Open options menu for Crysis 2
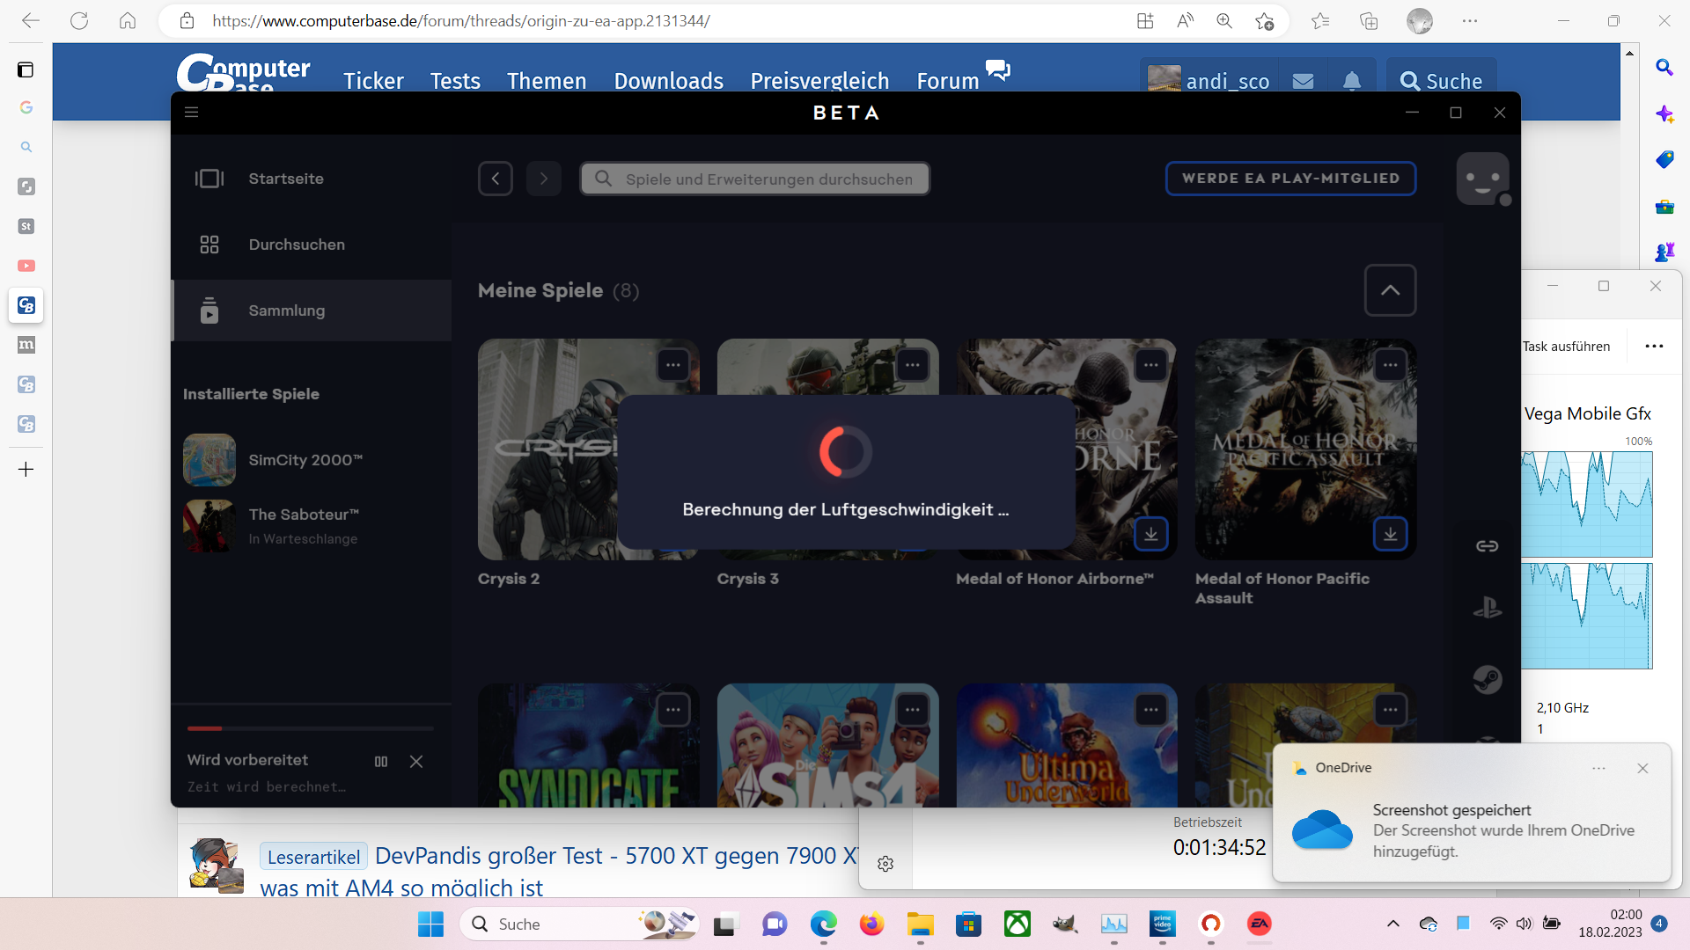The height and width of the screenshot is (950, 1690). [673, 365]
